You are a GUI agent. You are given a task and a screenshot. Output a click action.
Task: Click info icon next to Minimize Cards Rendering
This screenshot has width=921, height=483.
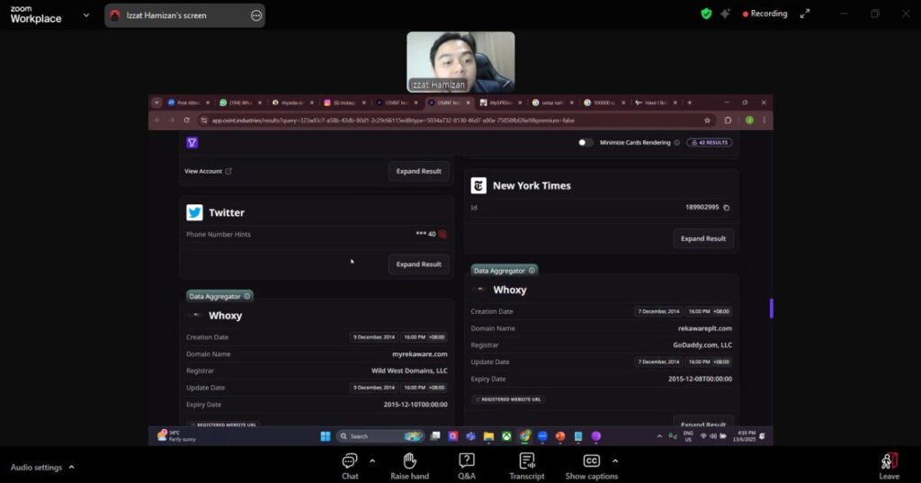[x=676, y=142]
